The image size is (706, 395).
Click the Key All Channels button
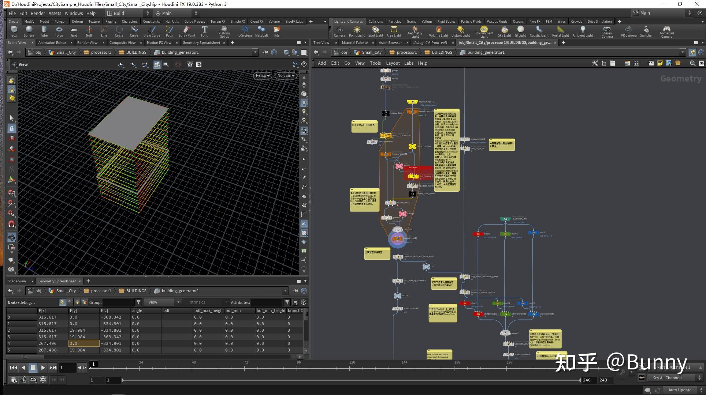click(667, 378)
